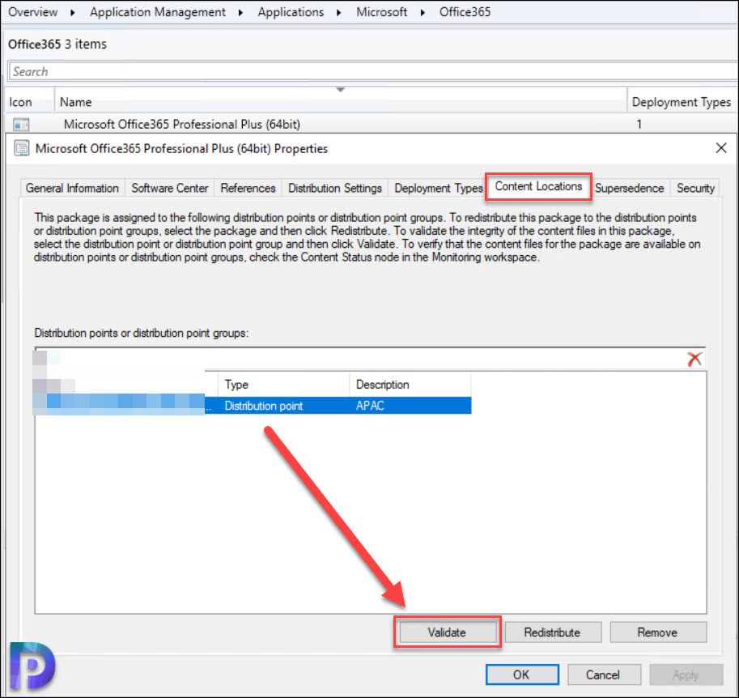The width and height of the screenshot is (739, 698).
Task: Click Office365 in the breadcrumb
Action: click(465, 12)
